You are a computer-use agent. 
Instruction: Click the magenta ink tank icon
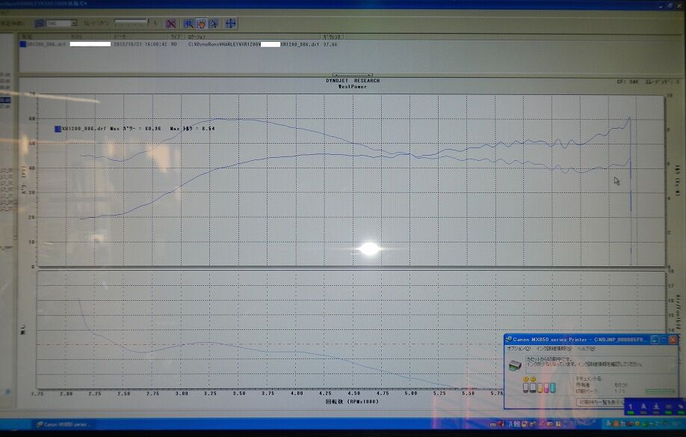(x=546, y=388)
